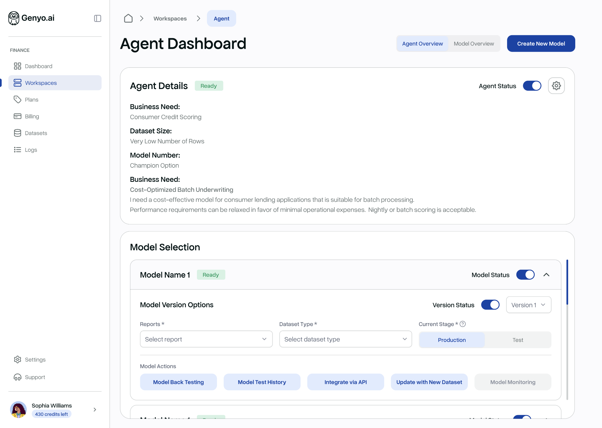Start Model Back Testing
Image resolution: width=602 pixels, height=428 pixels.
(178, 382)
